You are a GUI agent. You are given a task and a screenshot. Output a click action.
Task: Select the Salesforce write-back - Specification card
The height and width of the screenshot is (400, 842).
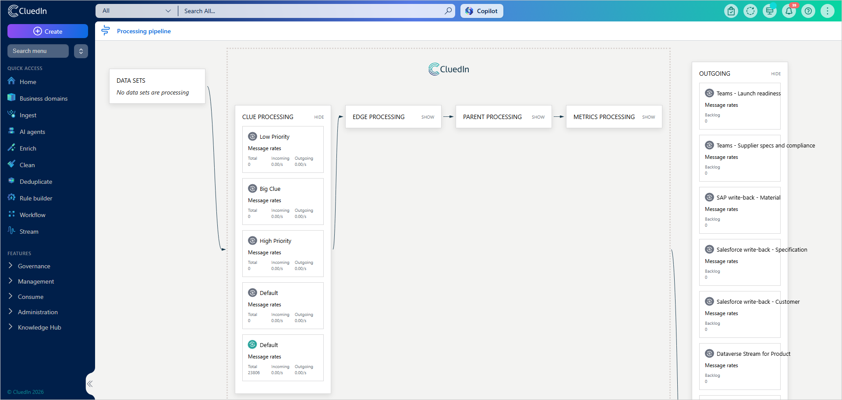pos(740,262)
